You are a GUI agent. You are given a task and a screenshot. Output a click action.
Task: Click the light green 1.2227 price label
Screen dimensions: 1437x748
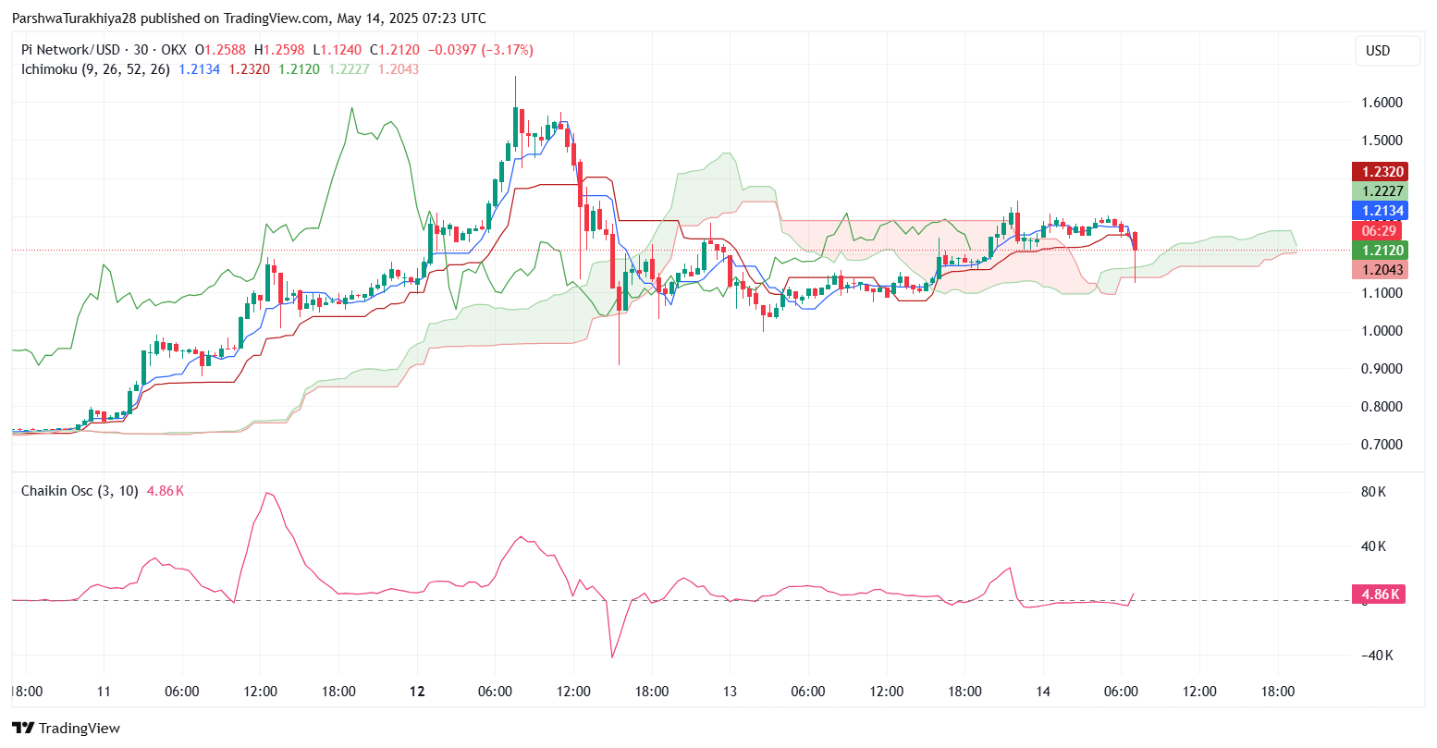tap(1379, 191)
